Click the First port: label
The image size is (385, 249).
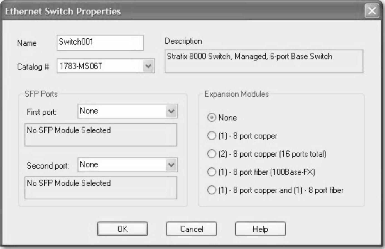[41, 112]
